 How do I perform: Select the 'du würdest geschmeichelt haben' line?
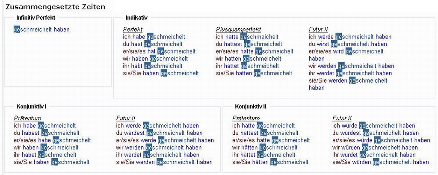pos(376,133)
